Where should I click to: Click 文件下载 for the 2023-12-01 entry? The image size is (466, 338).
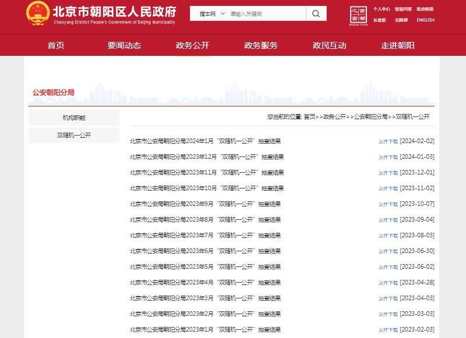pos(388,173)
